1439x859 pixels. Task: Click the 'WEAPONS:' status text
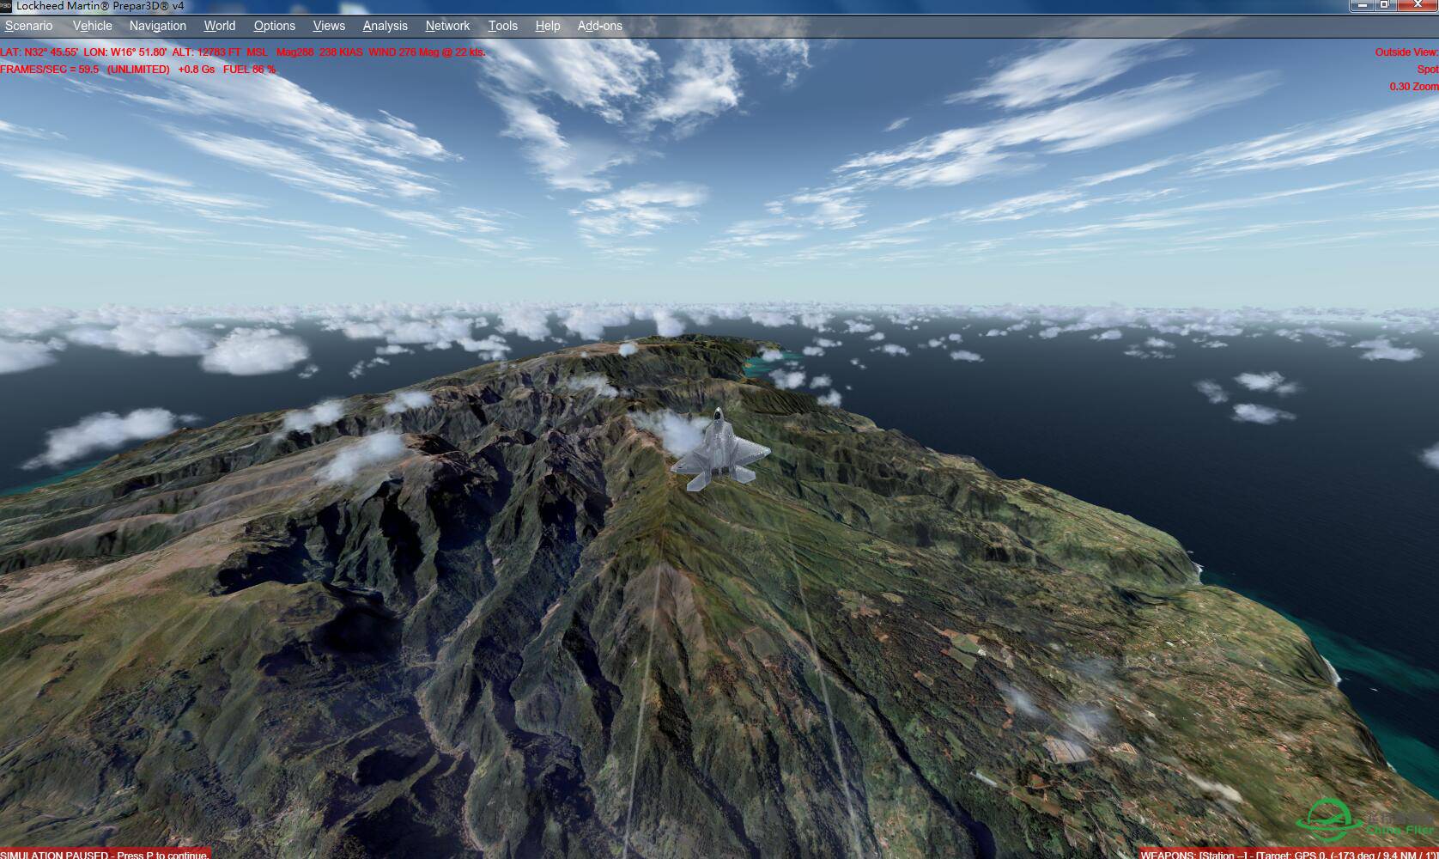coord(1168,855)
